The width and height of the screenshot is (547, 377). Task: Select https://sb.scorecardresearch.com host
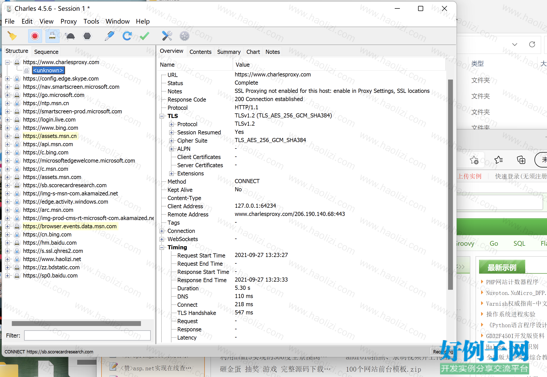click(65, 185)
